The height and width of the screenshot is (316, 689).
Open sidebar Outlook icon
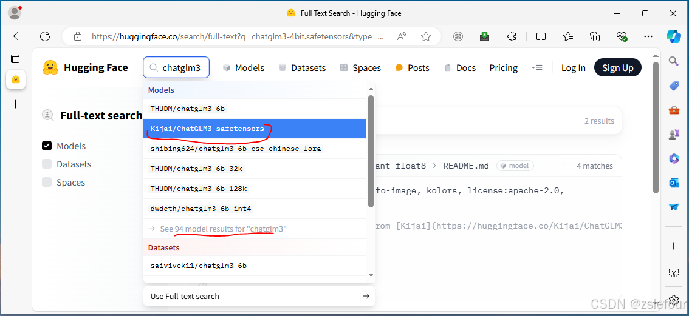[x=674, y=183]
